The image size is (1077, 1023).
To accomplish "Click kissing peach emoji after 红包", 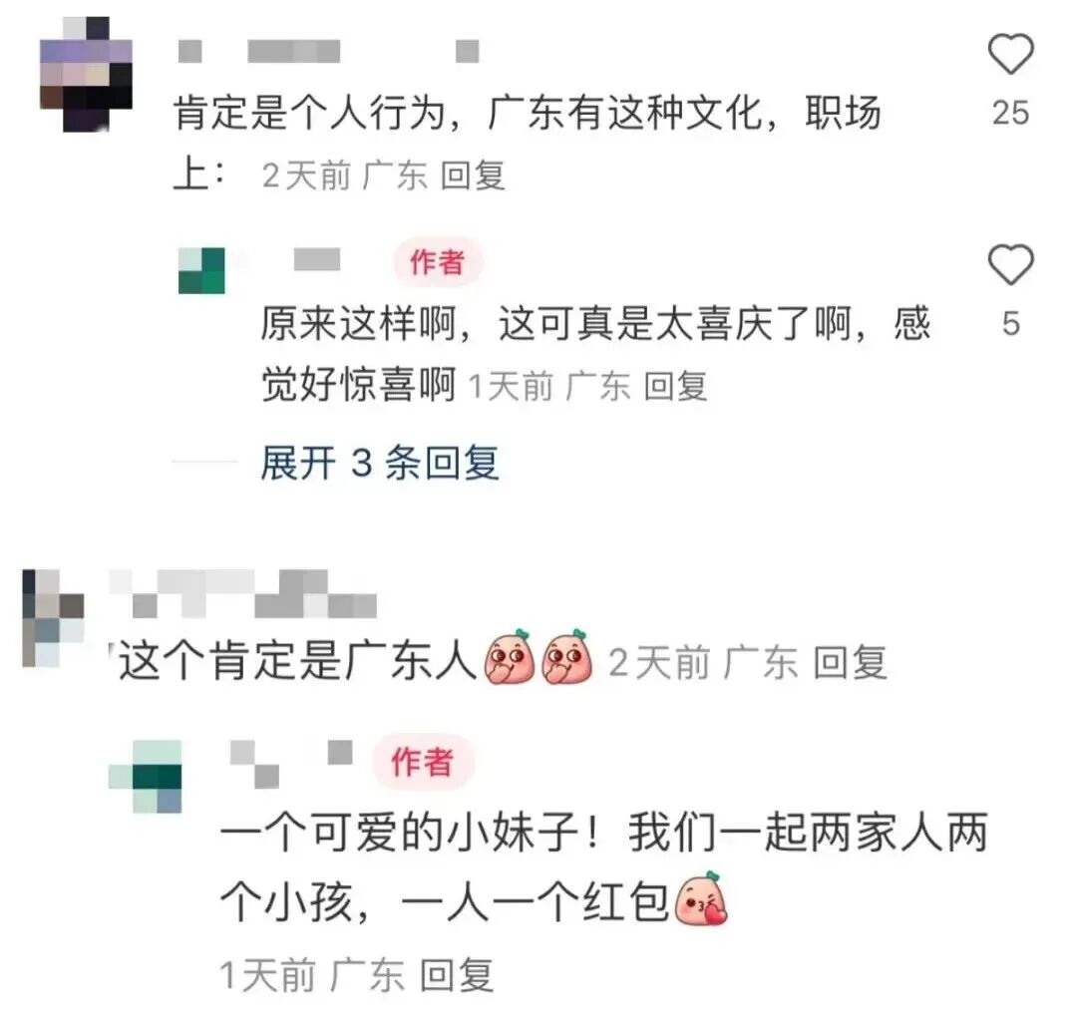I will point(701,898).
